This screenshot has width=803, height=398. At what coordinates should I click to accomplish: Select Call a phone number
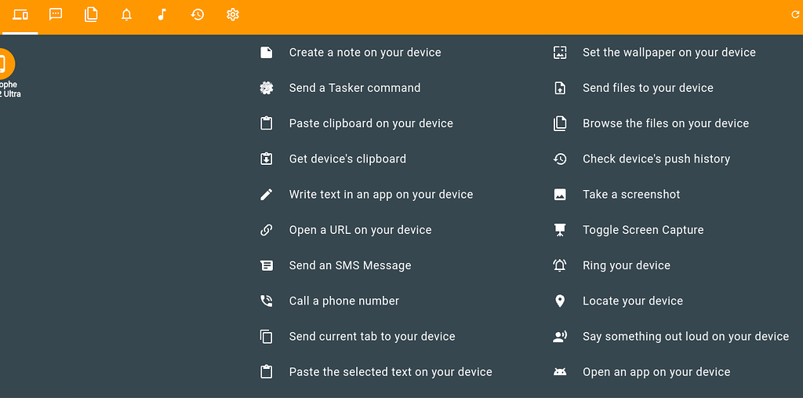coord(344,301)
